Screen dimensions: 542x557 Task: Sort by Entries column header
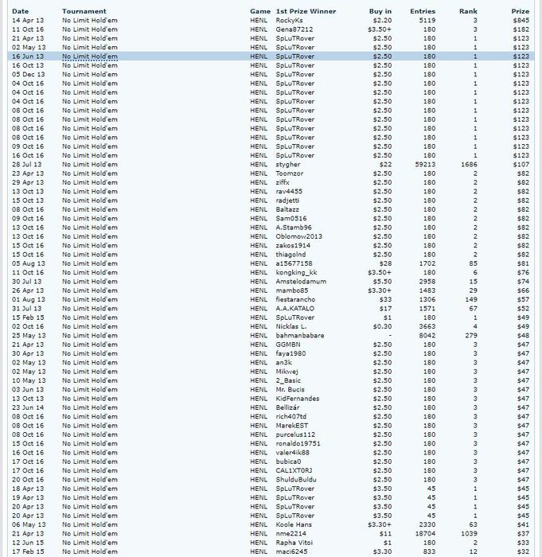423,11
